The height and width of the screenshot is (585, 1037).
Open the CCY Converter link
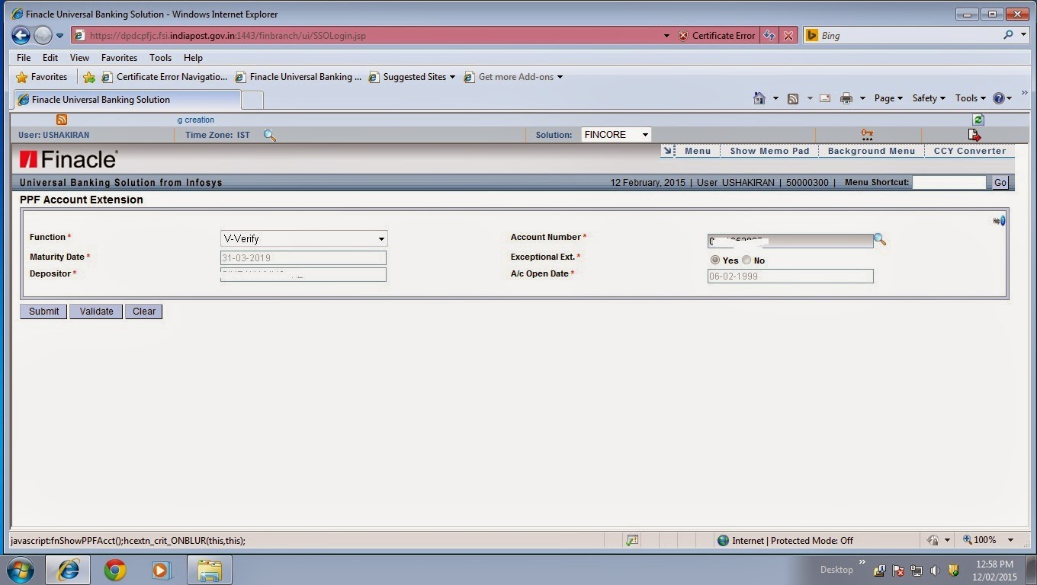(970, 151)
